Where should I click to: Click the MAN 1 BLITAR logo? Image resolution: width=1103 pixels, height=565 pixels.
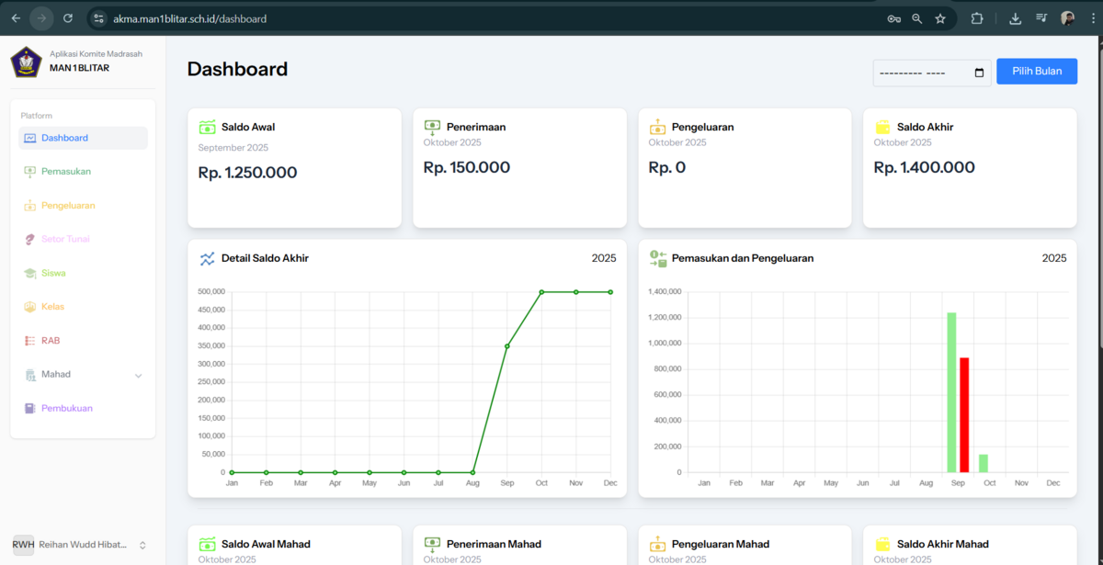tap(26, 62)
